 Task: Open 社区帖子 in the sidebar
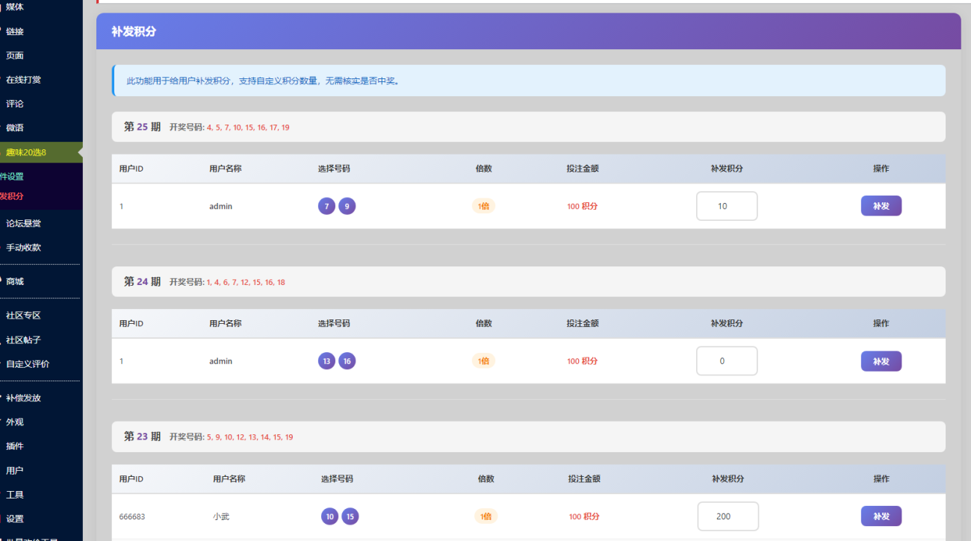pyautogui.click(x=23, y=340)
